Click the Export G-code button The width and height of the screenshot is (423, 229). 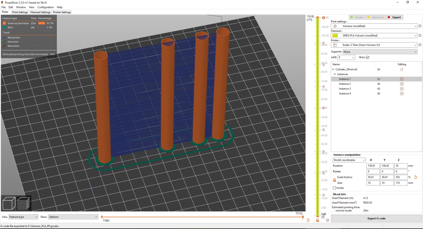pyautogui.click(x=376, y=218)
